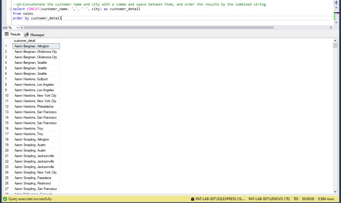This screenshot has height=203, width=341.
Task: Select 'Aaron Smayling, New York City' cell
Action: 36,172
